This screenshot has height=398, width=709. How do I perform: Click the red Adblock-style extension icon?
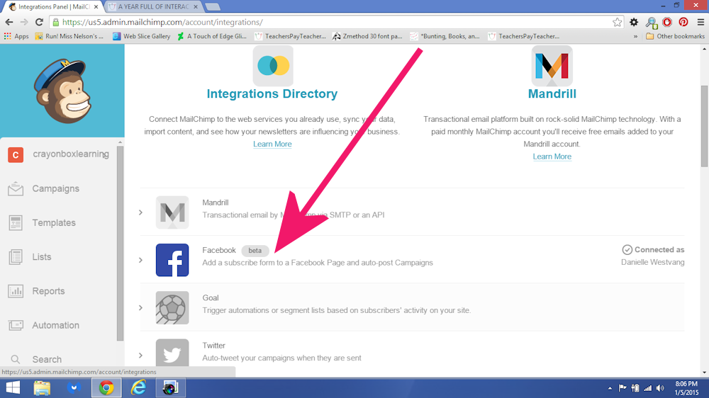pos(667,22)
